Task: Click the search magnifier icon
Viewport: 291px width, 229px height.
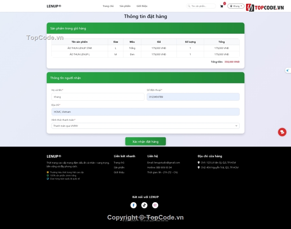Action: pyautogui.click(x=189, y=6)
